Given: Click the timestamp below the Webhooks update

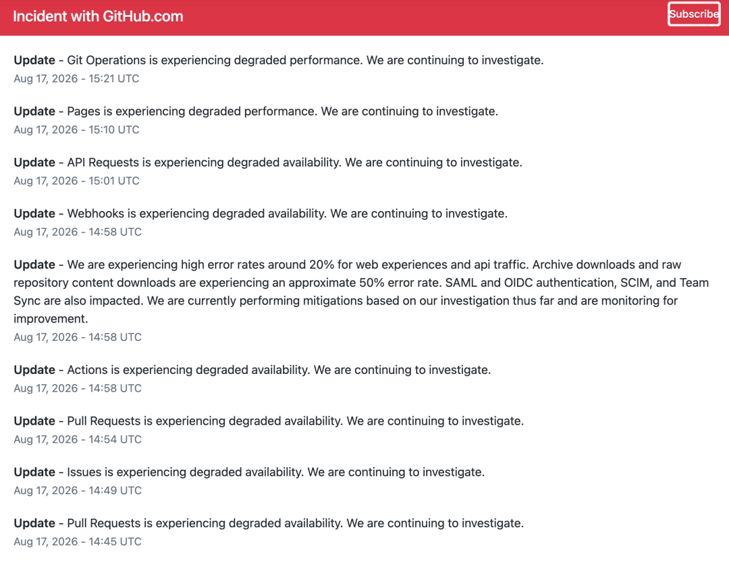Looking at the screenshot, I should point(78,232).
